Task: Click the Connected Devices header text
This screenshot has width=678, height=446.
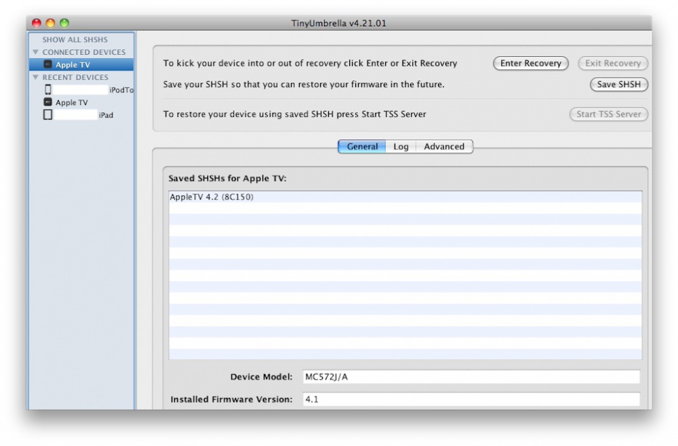Action: (x=84, y=52)
